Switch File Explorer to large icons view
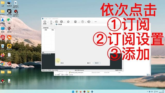Viewport: 165px width, 93px height. coord(150,75)
